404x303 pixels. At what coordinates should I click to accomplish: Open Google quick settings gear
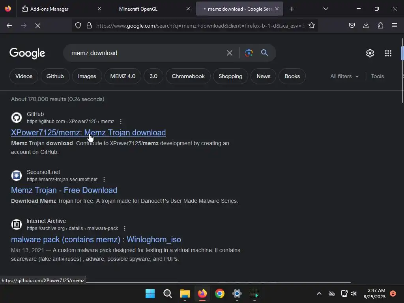pyautogui.click(x=370, y=53)
